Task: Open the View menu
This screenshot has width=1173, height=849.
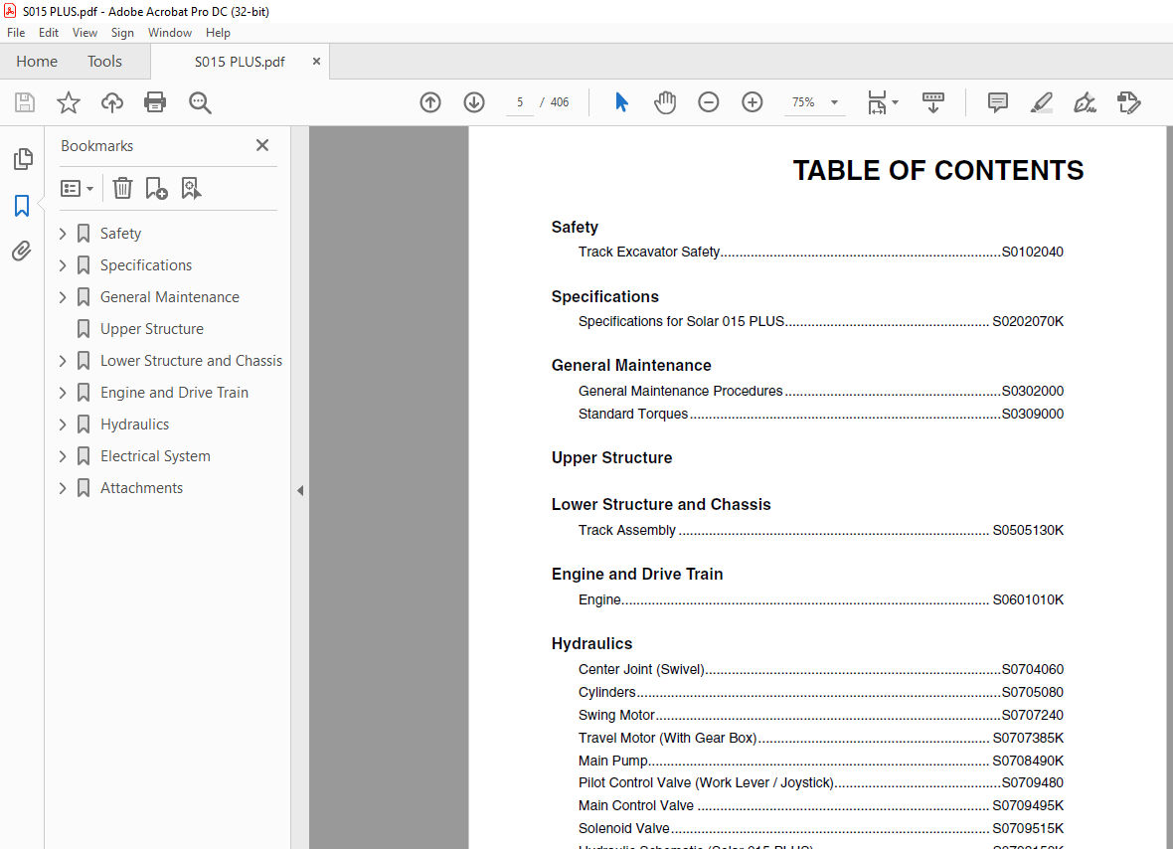Action: [x=84, y=33]
